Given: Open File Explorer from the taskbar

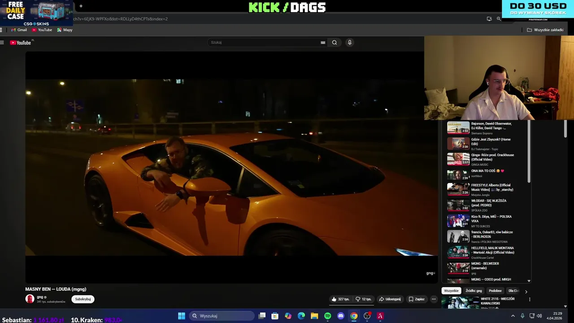Looking at the screenshot, I should pyautogui.click(x=314, y=316).
